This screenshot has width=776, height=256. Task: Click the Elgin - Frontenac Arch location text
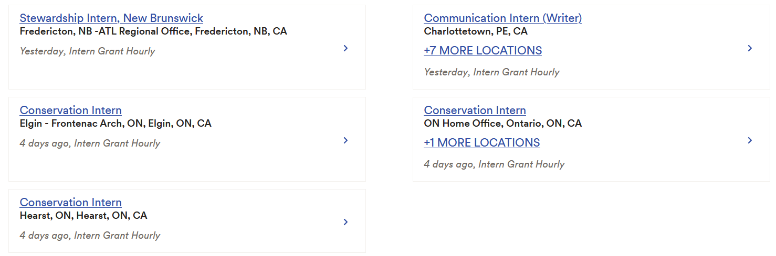click(x=115, y=124)
